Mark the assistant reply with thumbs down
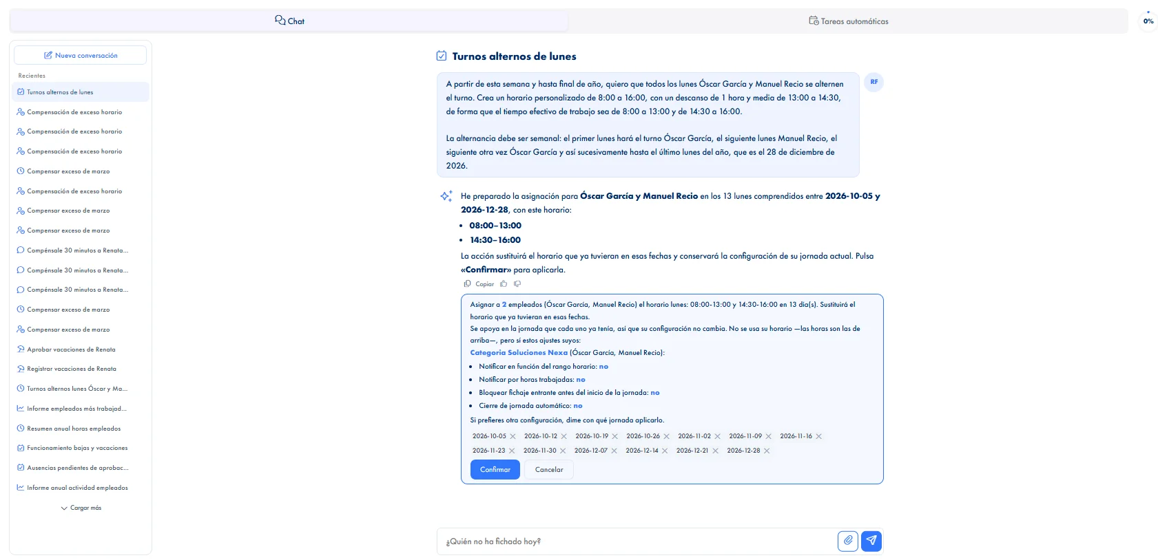The height and width of the screenshot is (560, 1158). (x=517, y=283)
